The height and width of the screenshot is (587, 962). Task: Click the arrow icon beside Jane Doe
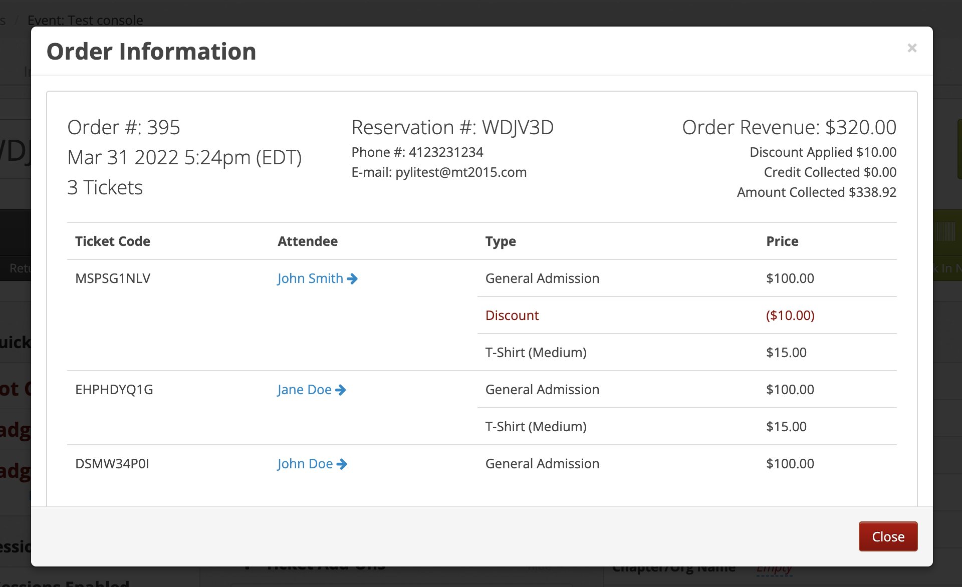341,390
